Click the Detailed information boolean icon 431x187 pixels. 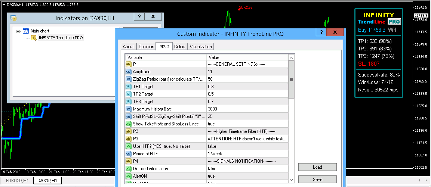click(x=128, y=169)
